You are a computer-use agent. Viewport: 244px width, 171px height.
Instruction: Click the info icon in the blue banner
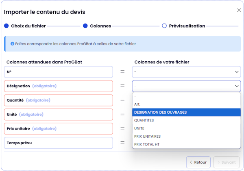click(x=12, y=44)
